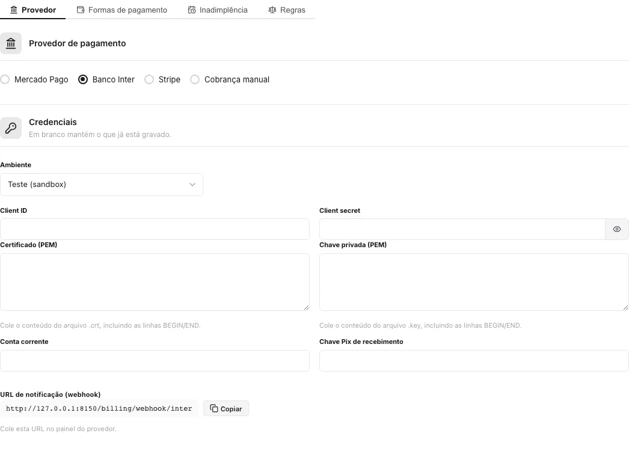
Task: Click the chevron in Teste (sandbox) select
Action: (192, 185)
